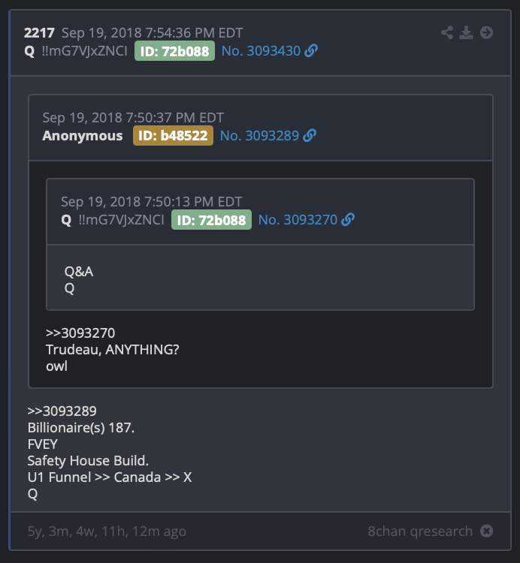This screenshot has height=563, width=520.
Task: Remove the 8chan qresearch filter x icon
Action: [x=487, y=531]
